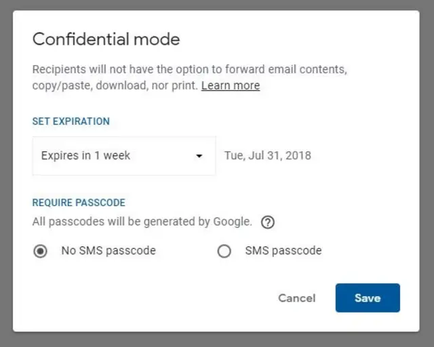Viewport: 434px width, 347px height.
Task: Click the REQUIRE PASSCODE section heading
Action: click(79, 203)
